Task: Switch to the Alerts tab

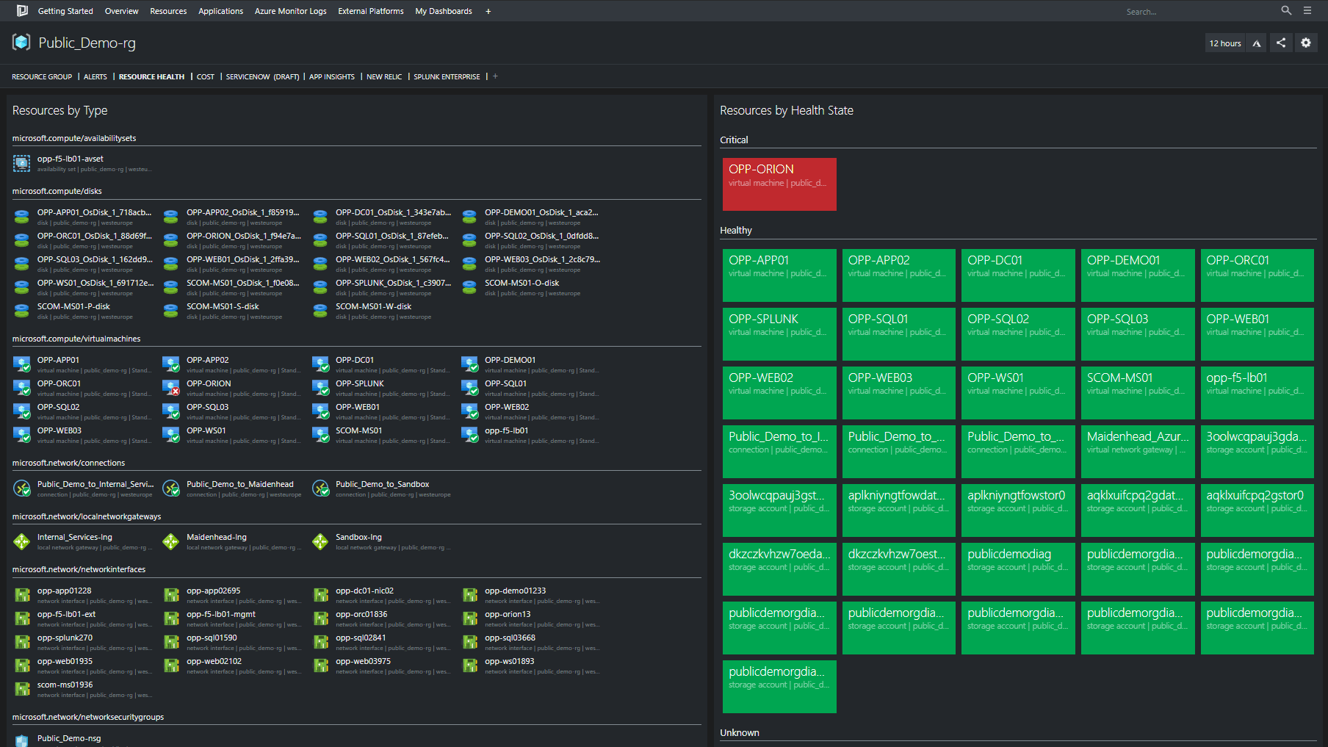Action: point(95,77)
